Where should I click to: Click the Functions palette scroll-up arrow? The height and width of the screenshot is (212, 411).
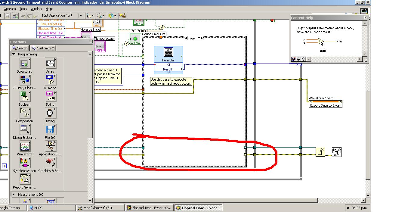(x=90, y=54)
